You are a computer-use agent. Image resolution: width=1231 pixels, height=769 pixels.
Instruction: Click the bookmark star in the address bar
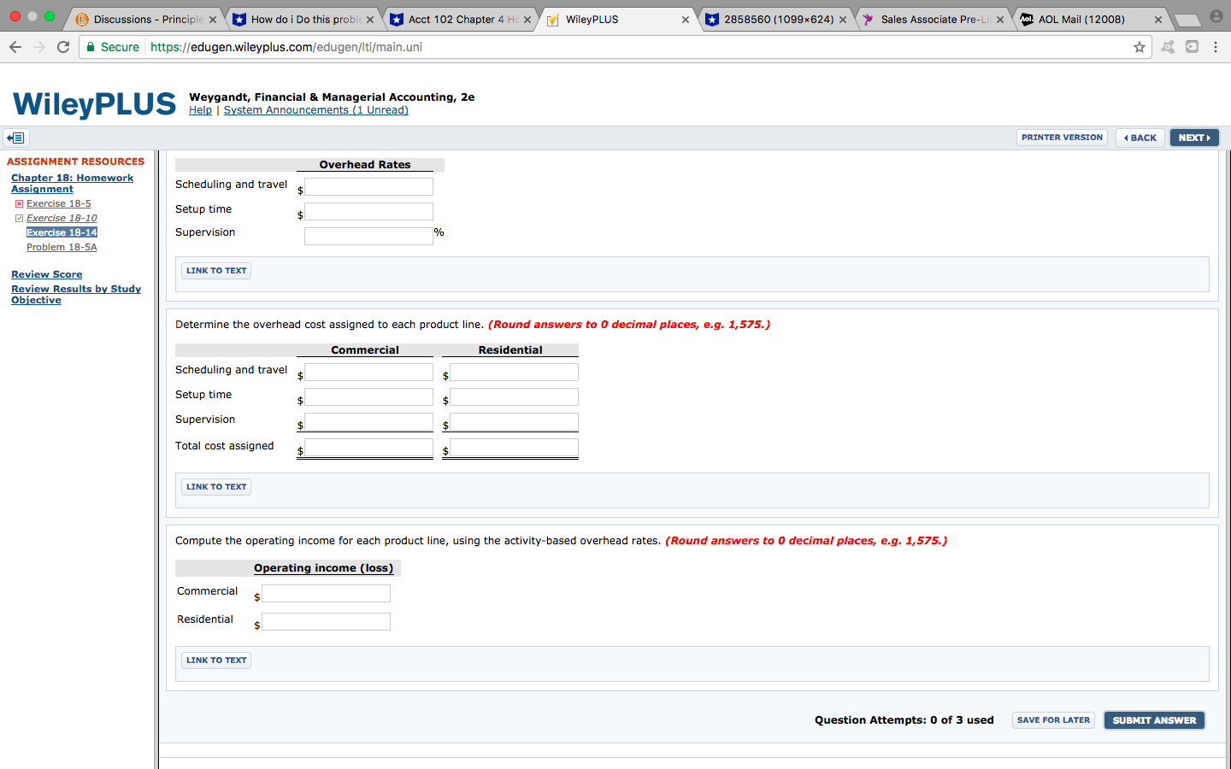click(x=1140, y=48)
